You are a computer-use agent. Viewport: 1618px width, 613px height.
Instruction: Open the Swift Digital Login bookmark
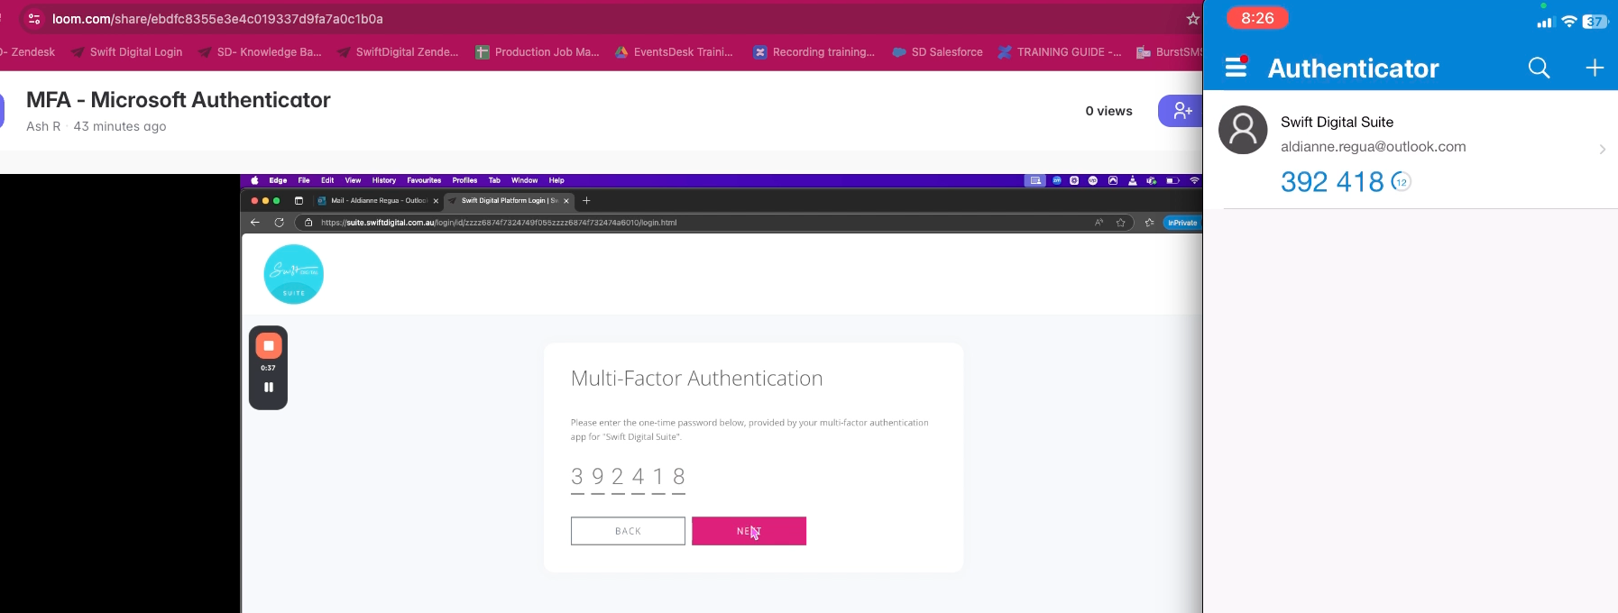pyautogui.click(x=127, y=52)
